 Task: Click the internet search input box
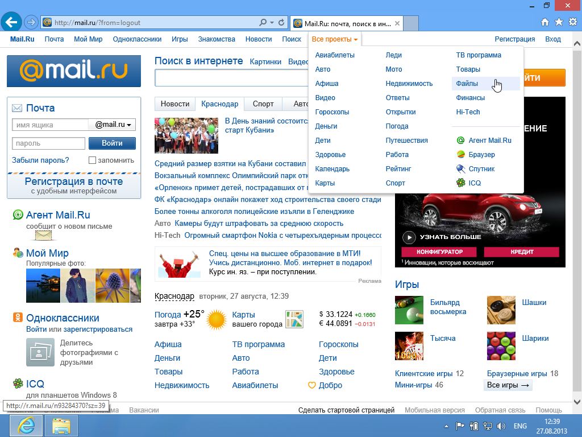(x=232, y=78)
